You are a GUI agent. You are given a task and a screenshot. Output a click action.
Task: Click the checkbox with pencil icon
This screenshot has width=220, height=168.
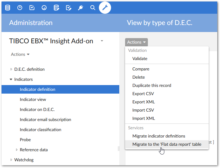[x=68, y=8]
